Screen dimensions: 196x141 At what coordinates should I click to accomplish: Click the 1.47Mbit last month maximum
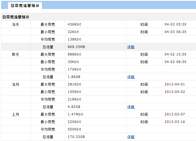76,114
